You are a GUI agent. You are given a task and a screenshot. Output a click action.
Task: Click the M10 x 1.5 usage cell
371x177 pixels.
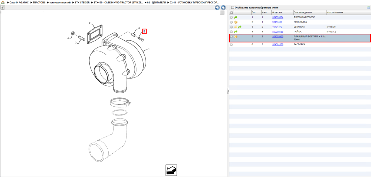(x=331, y=31)
